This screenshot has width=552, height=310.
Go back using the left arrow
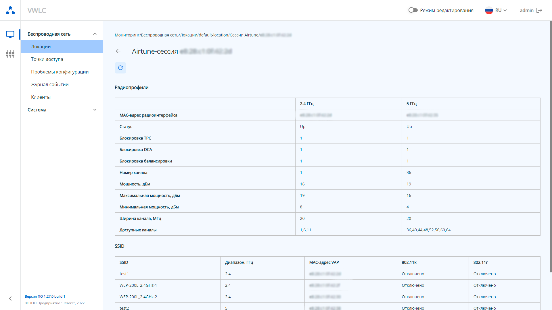pyautogui.click(x=118, y=51)
